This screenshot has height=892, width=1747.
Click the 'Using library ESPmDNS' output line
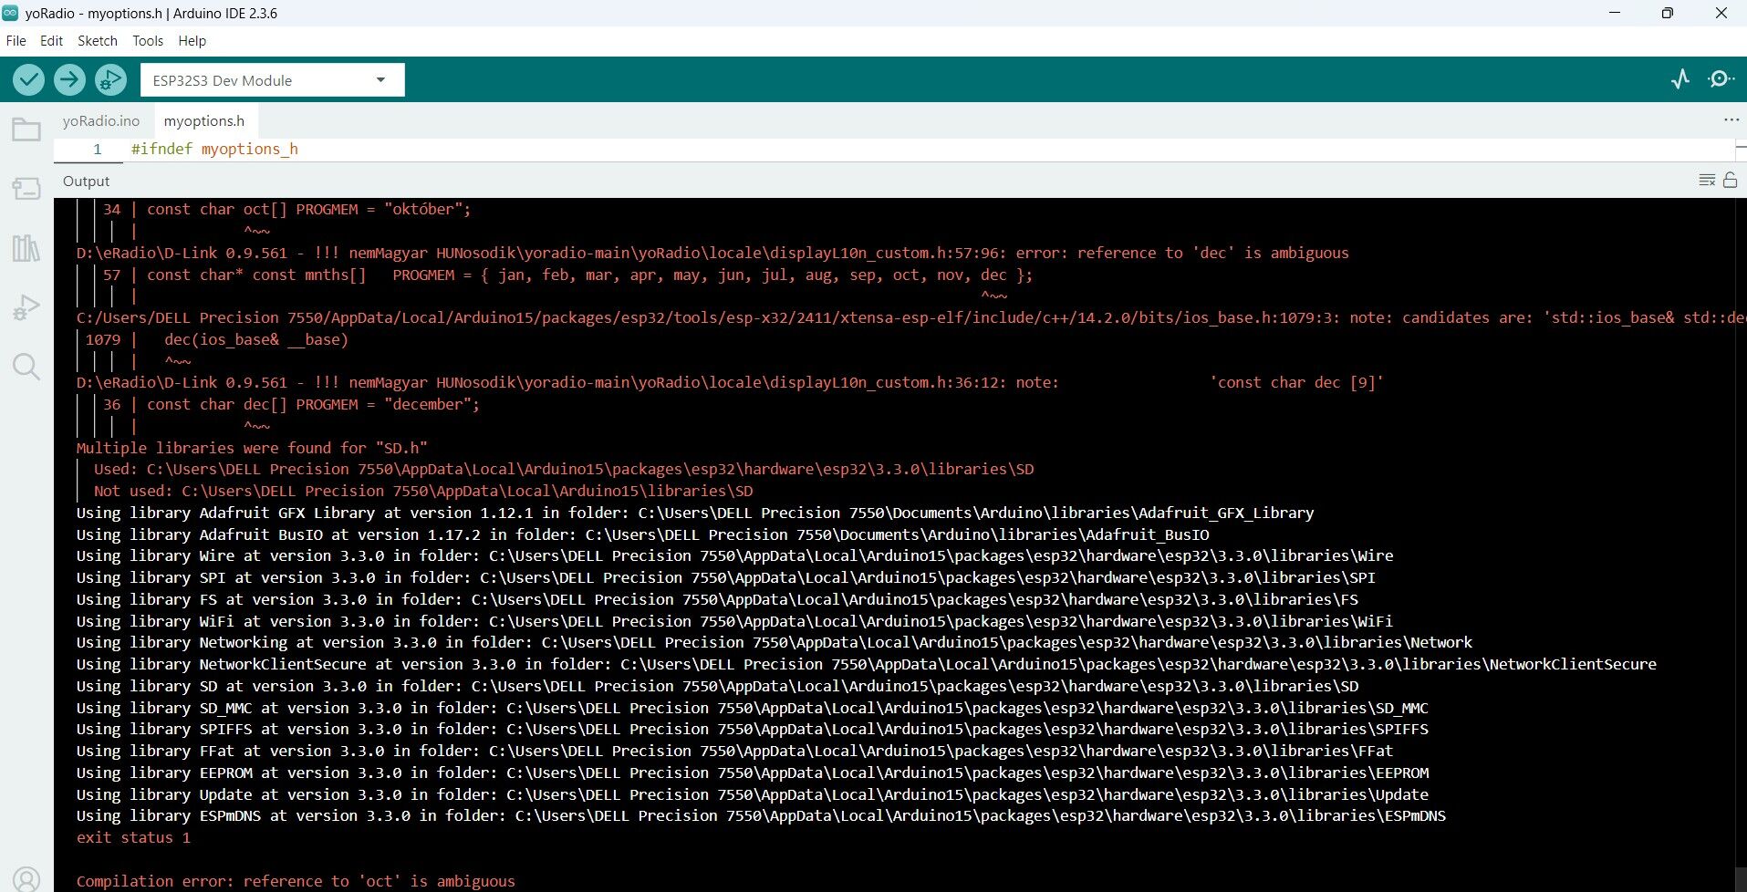[x=761, y=815]
